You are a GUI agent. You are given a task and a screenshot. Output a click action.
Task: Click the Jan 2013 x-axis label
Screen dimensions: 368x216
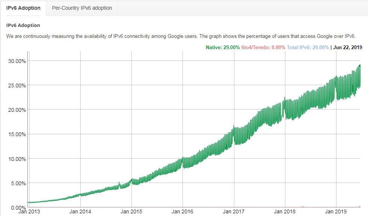[29, 212]
